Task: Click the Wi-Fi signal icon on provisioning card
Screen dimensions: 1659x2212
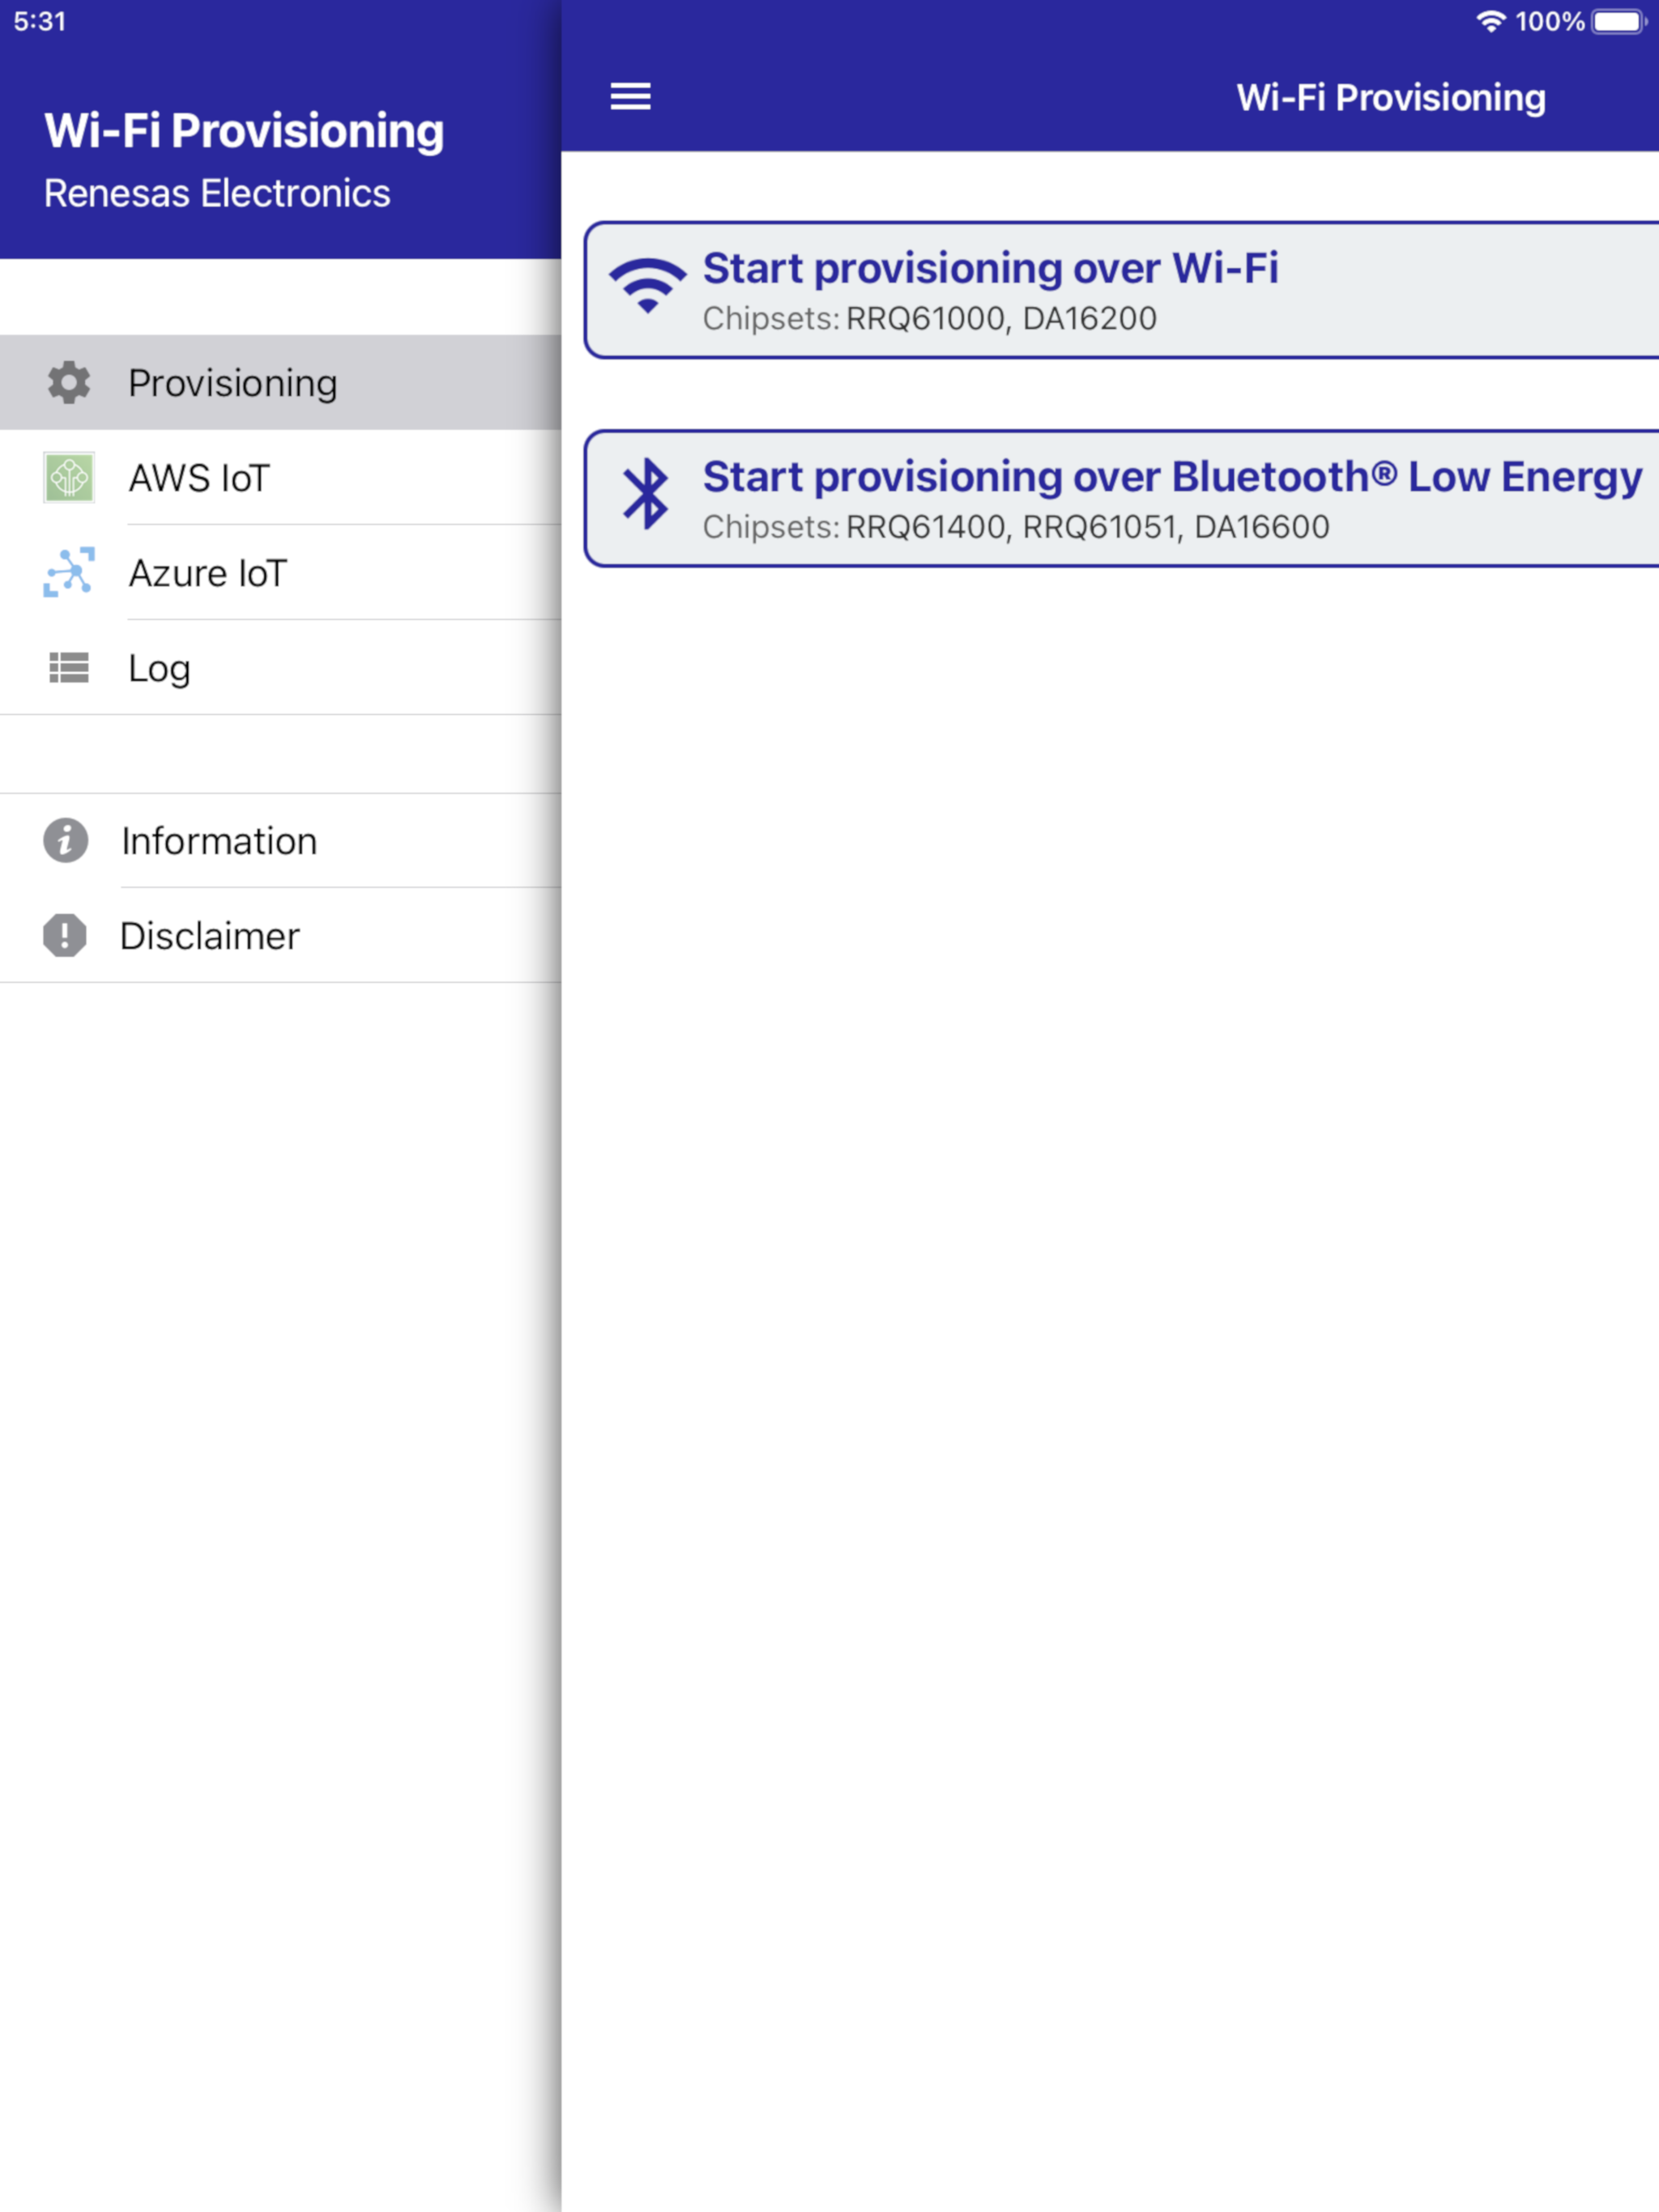Action: (x=648, y=286)
